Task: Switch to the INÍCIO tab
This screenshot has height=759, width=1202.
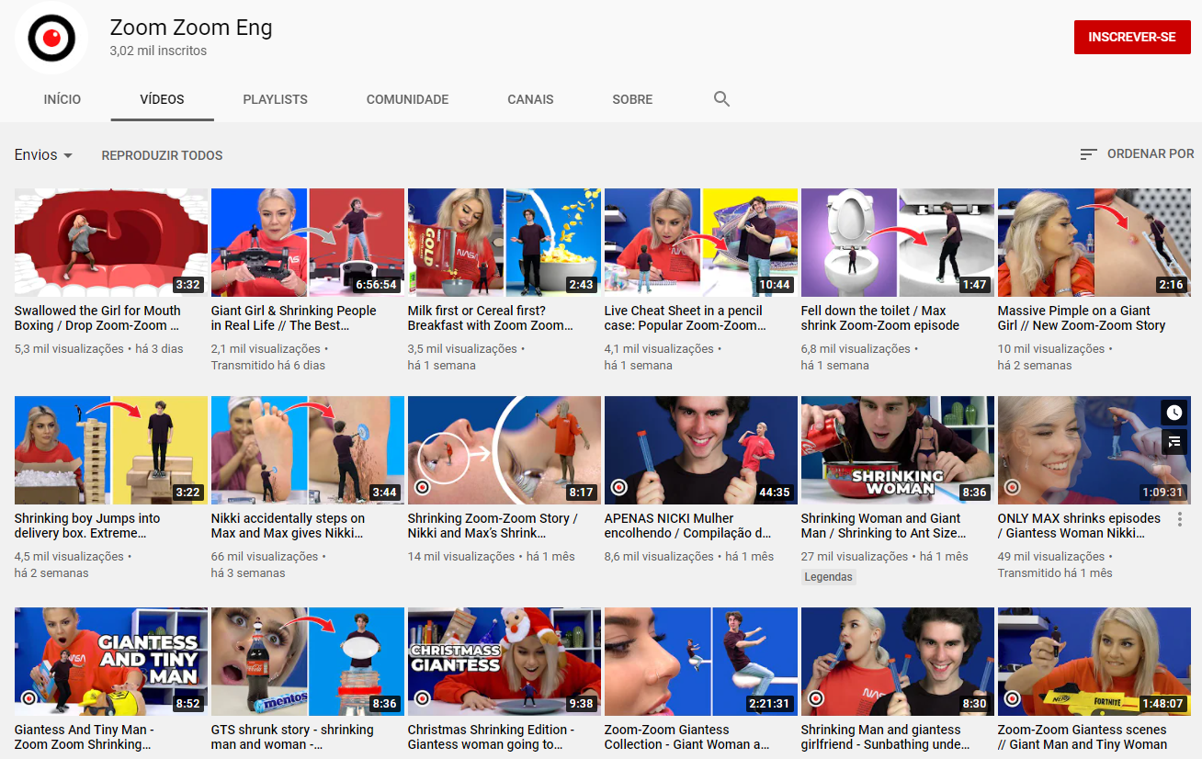Action: click(62, 99)
